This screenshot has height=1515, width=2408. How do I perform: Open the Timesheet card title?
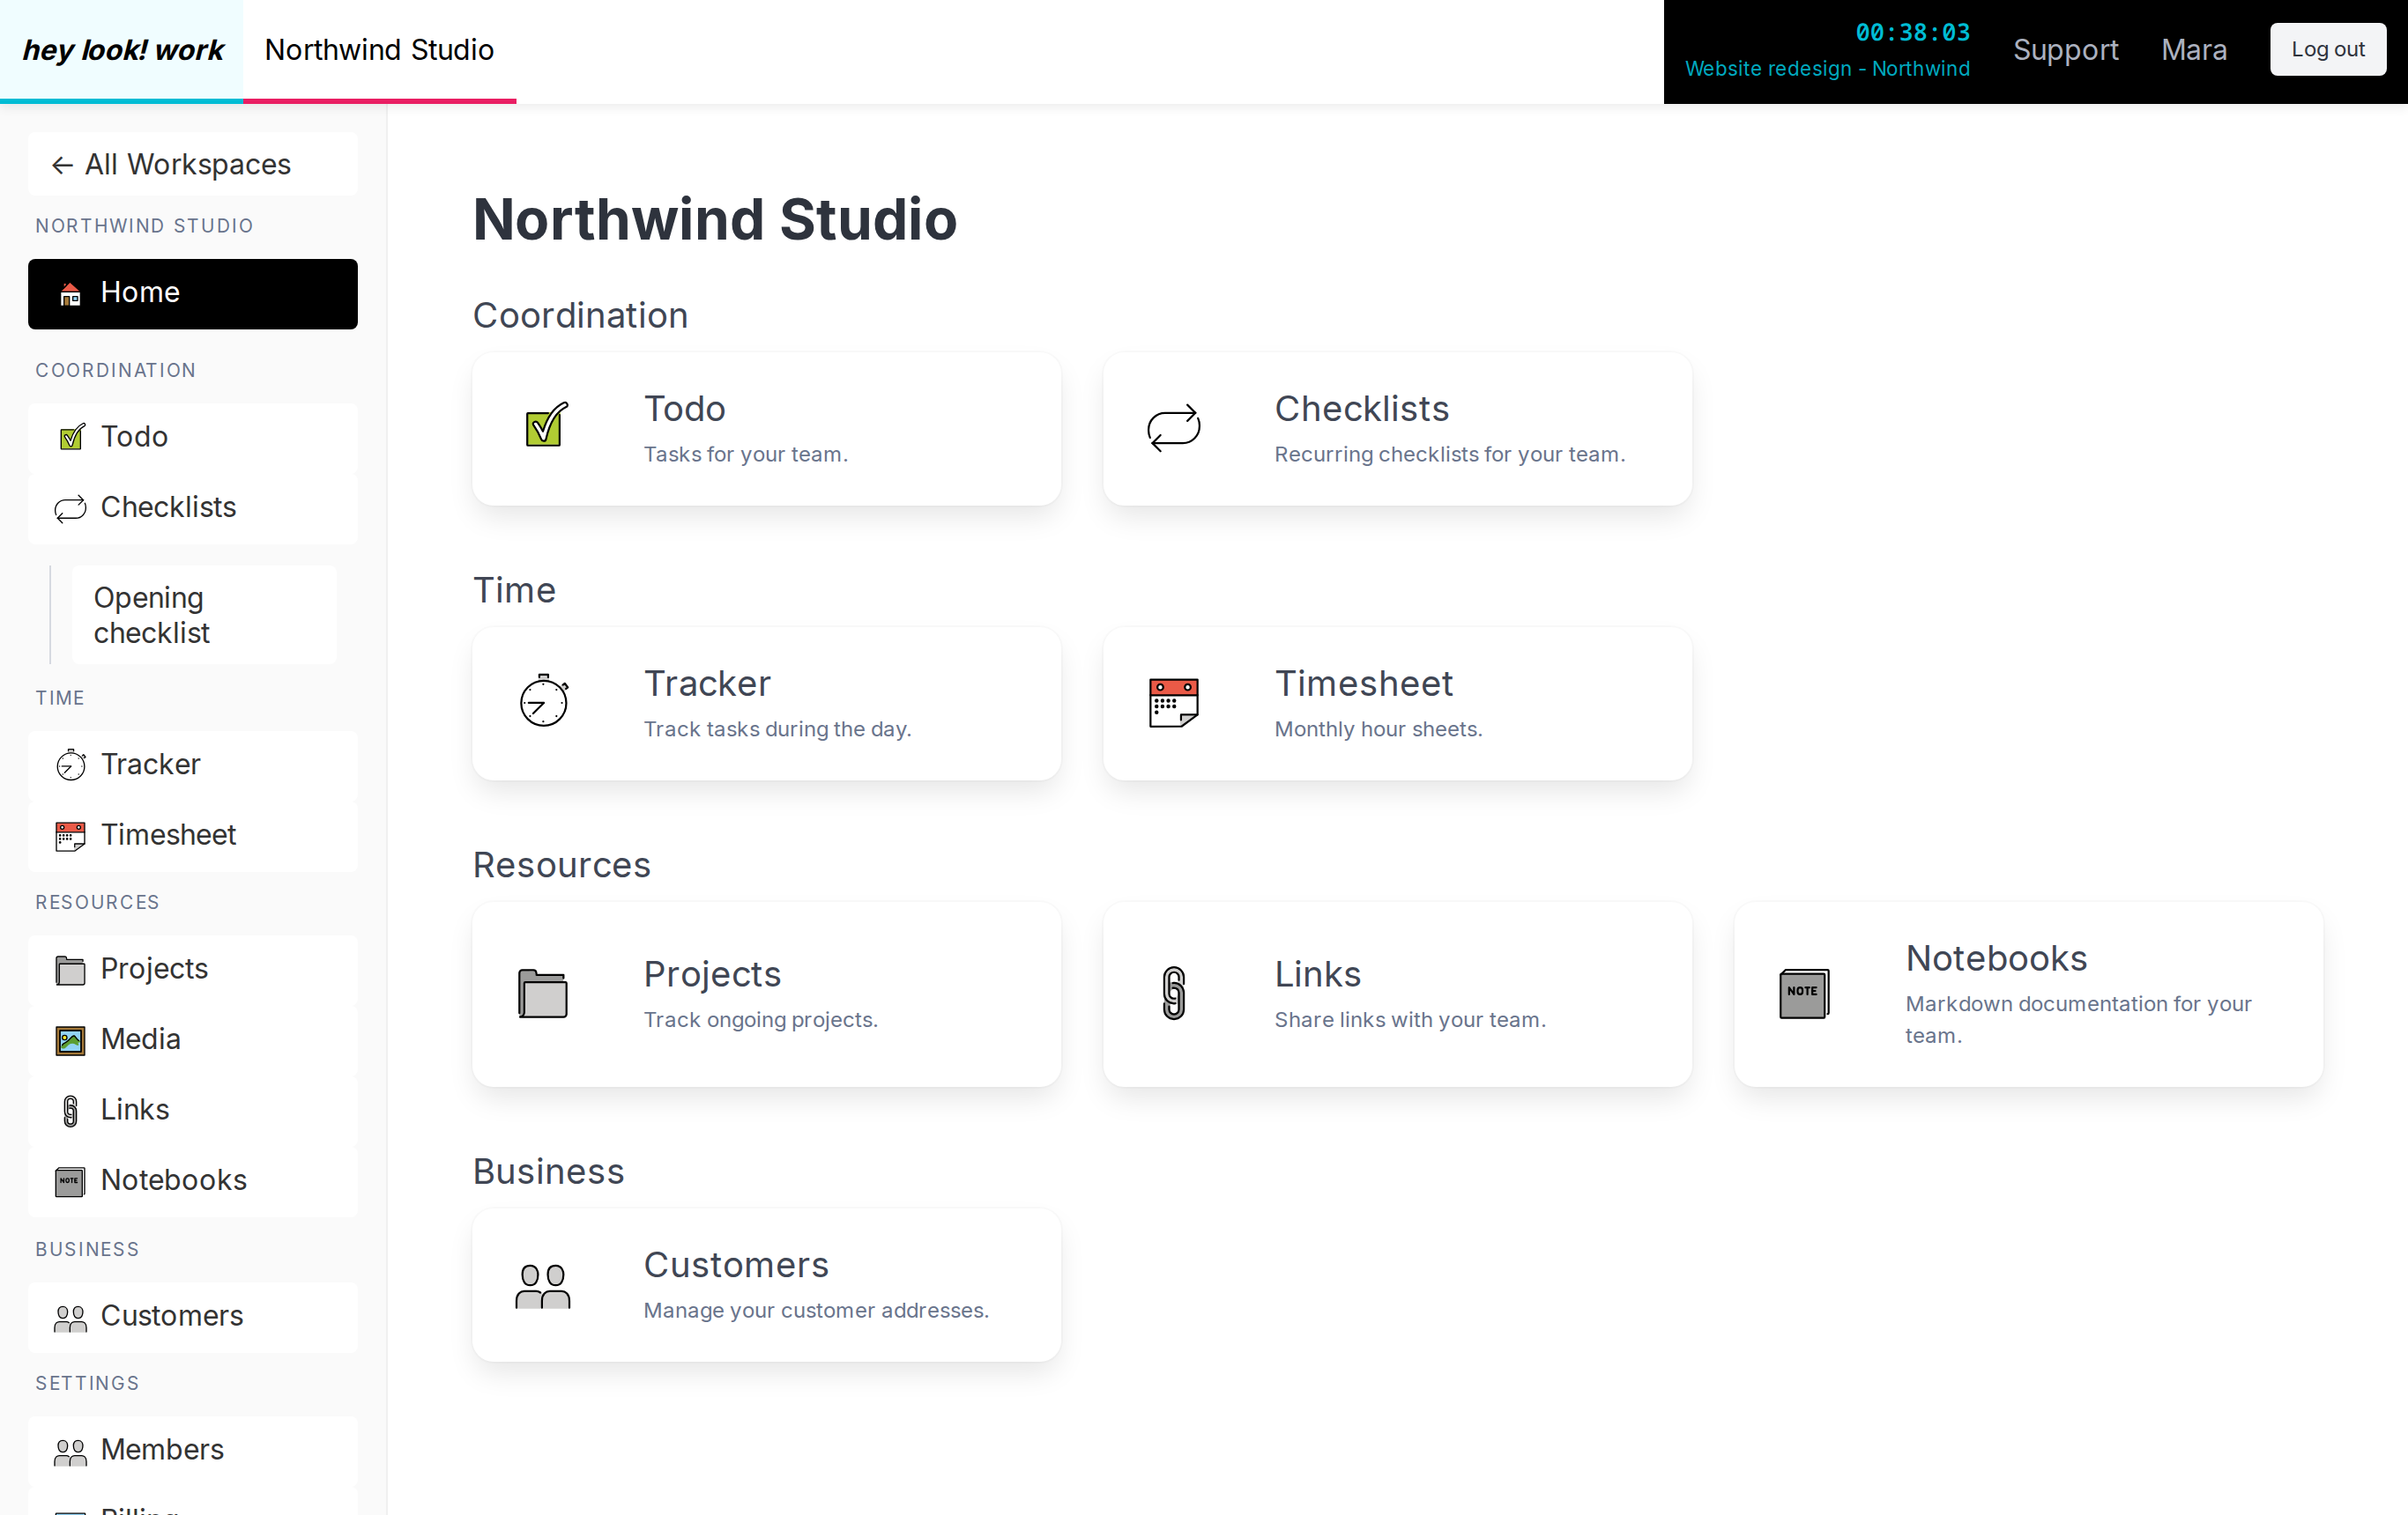click(1363, 684)
